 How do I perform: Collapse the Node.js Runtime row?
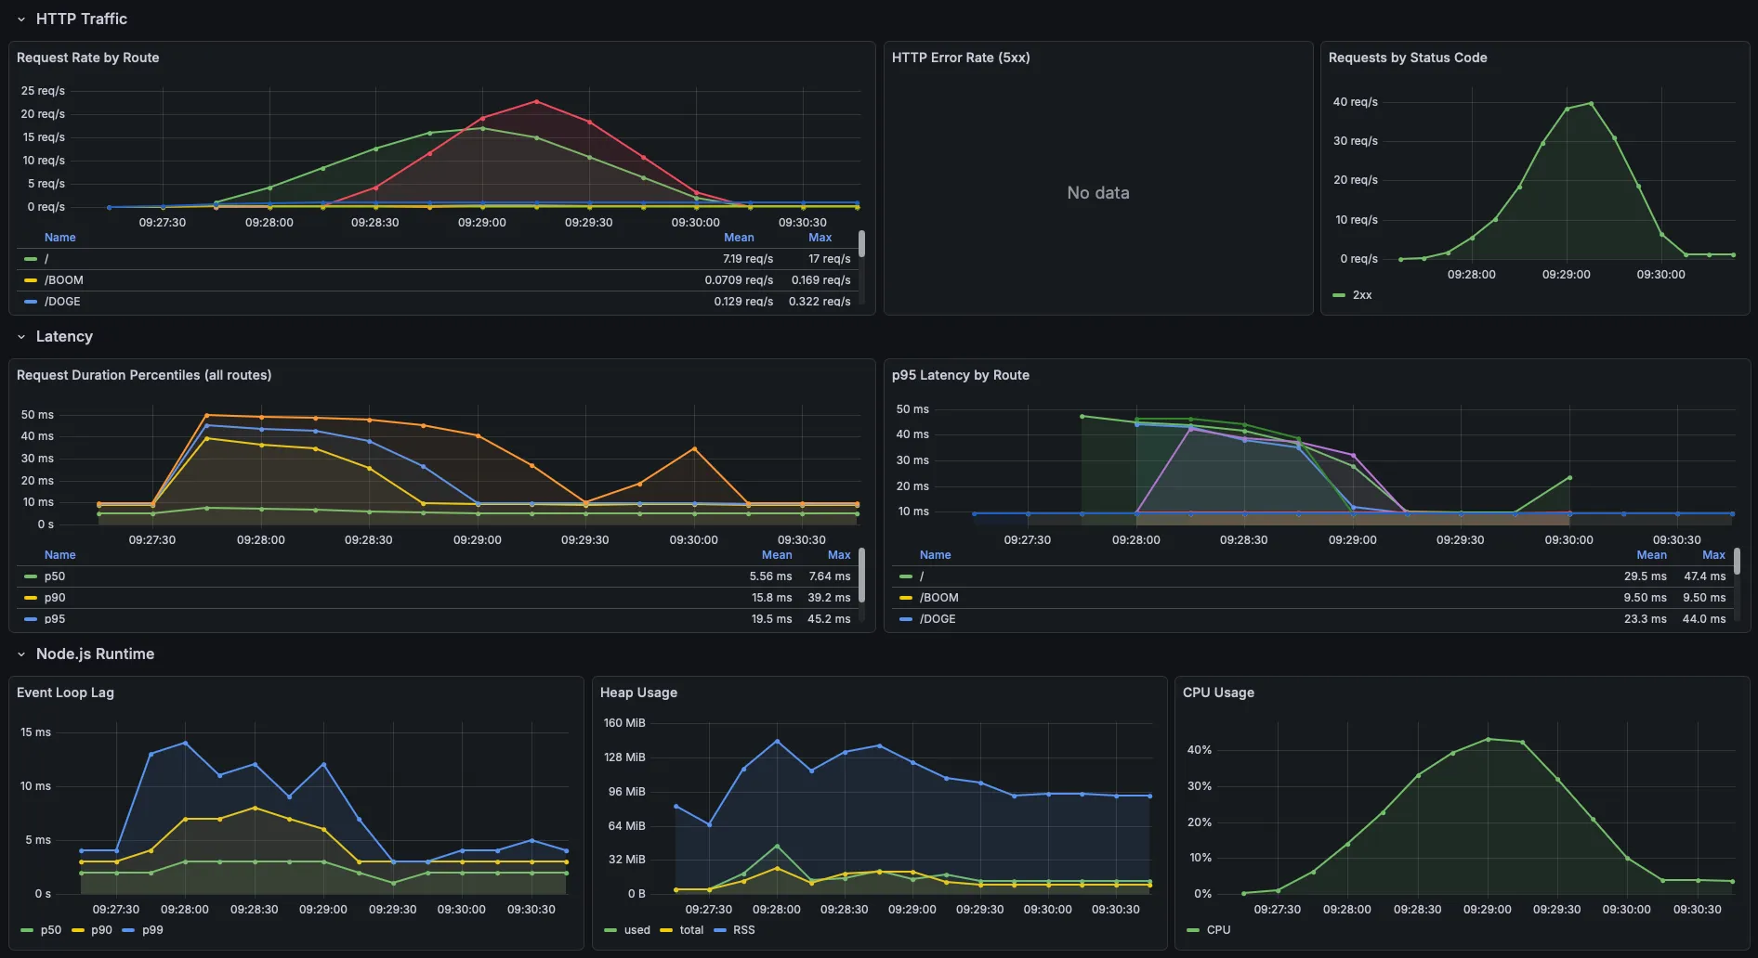(x=21, y=654)
